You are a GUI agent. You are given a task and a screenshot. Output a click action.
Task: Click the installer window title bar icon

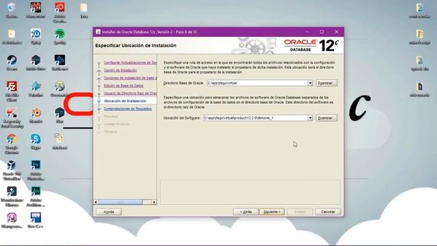98,32
